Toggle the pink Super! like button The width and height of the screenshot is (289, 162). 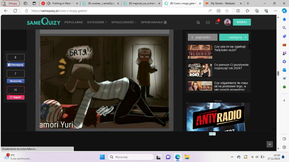point(16,97)
